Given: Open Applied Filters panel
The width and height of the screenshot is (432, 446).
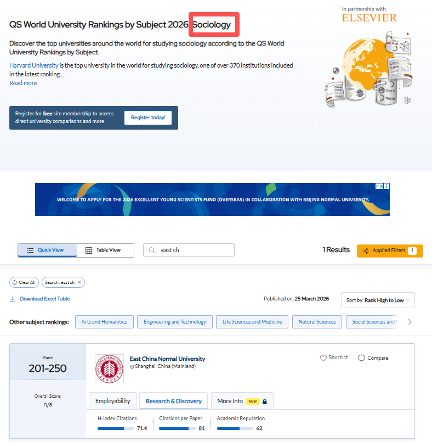Looking at the screenshot, I should coord(389,251).
